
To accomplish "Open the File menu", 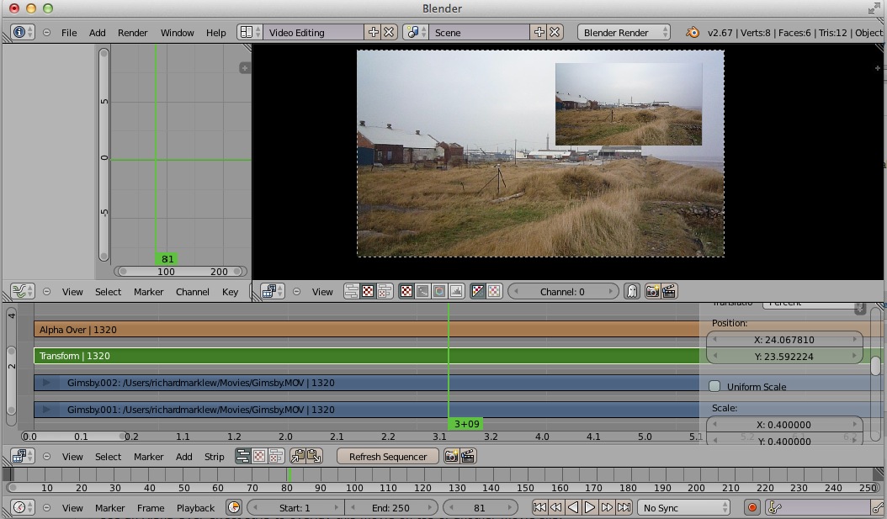I will 69,33.
